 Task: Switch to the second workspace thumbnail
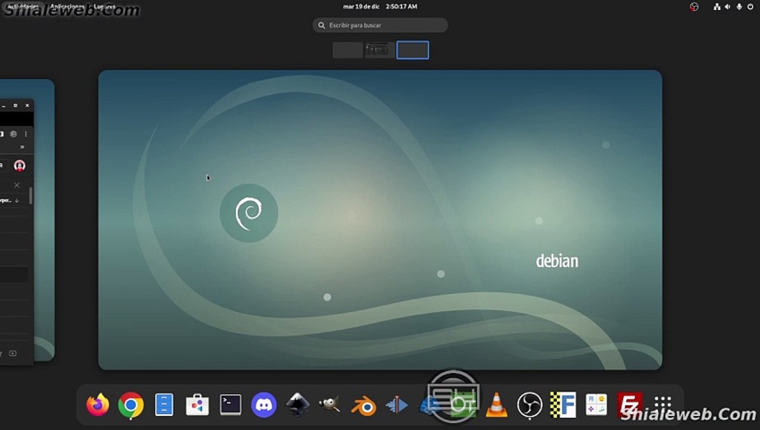[x=380, y=50]
